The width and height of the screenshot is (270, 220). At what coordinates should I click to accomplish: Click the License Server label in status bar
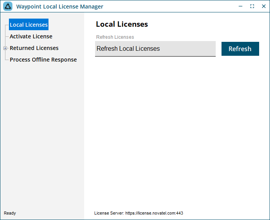click(109, 213)
